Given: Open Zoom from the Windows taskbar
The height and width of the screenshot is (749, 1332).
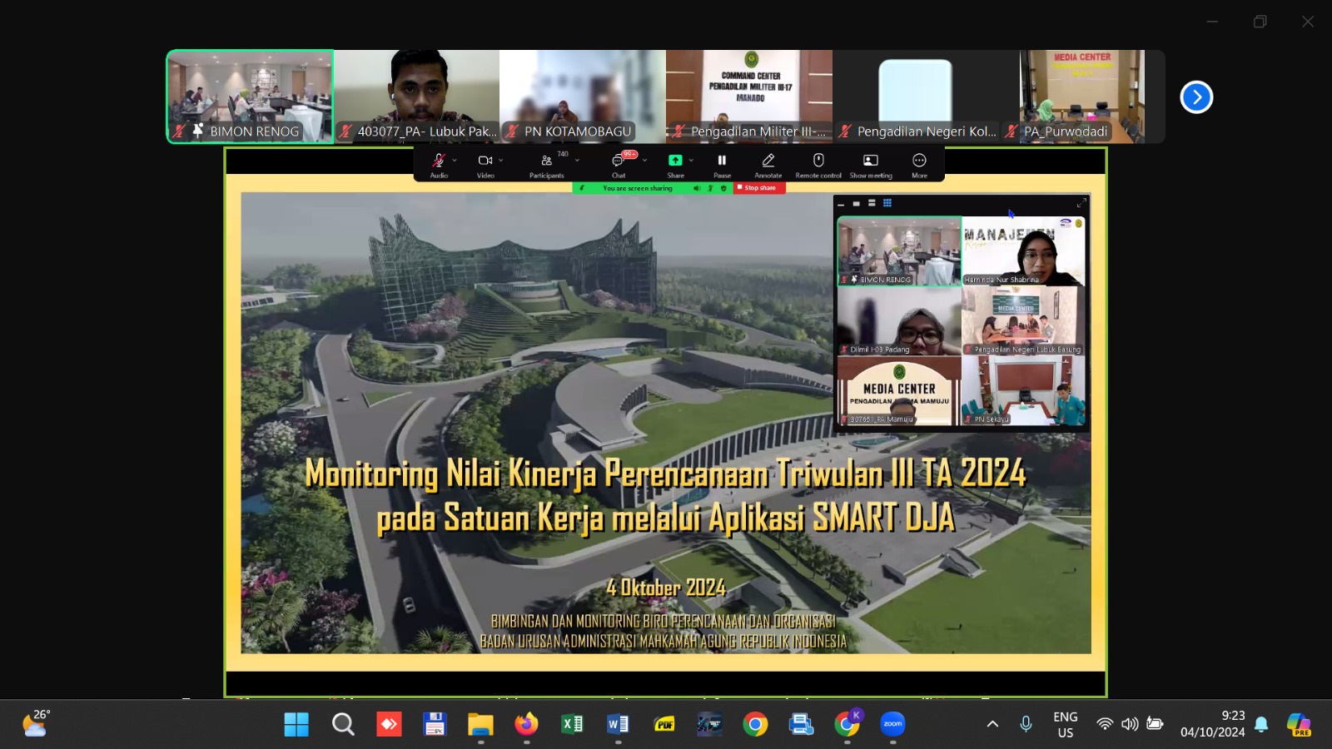Looking at the screenshot, I should 892,724.
